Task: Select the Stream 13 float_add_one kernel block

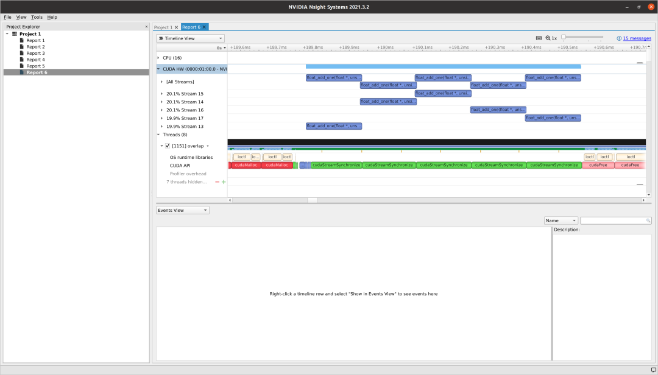Action: 334,126
